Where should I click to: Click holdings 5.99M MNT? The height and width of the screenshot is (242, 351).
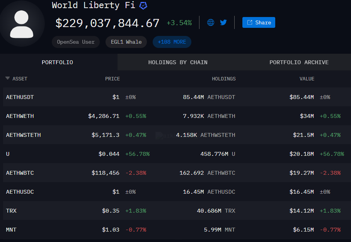coord(220,230)
